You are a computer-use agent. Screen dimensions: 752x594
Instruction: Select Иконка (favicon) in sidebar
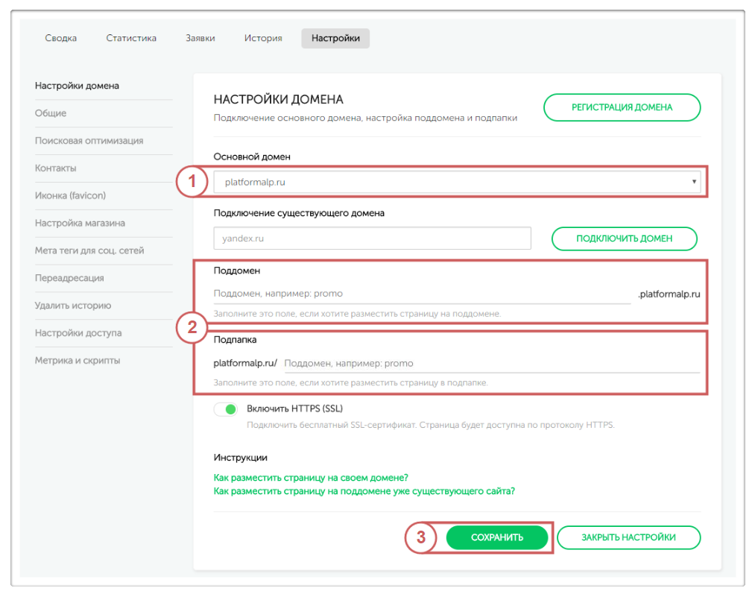point(70,195)
